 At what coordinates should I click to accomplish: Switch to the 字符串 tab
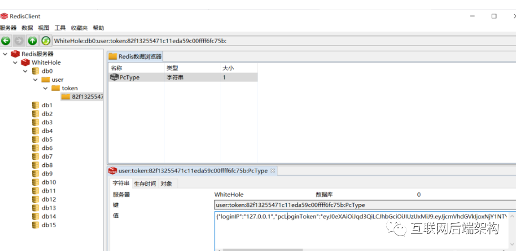point(121,184)
